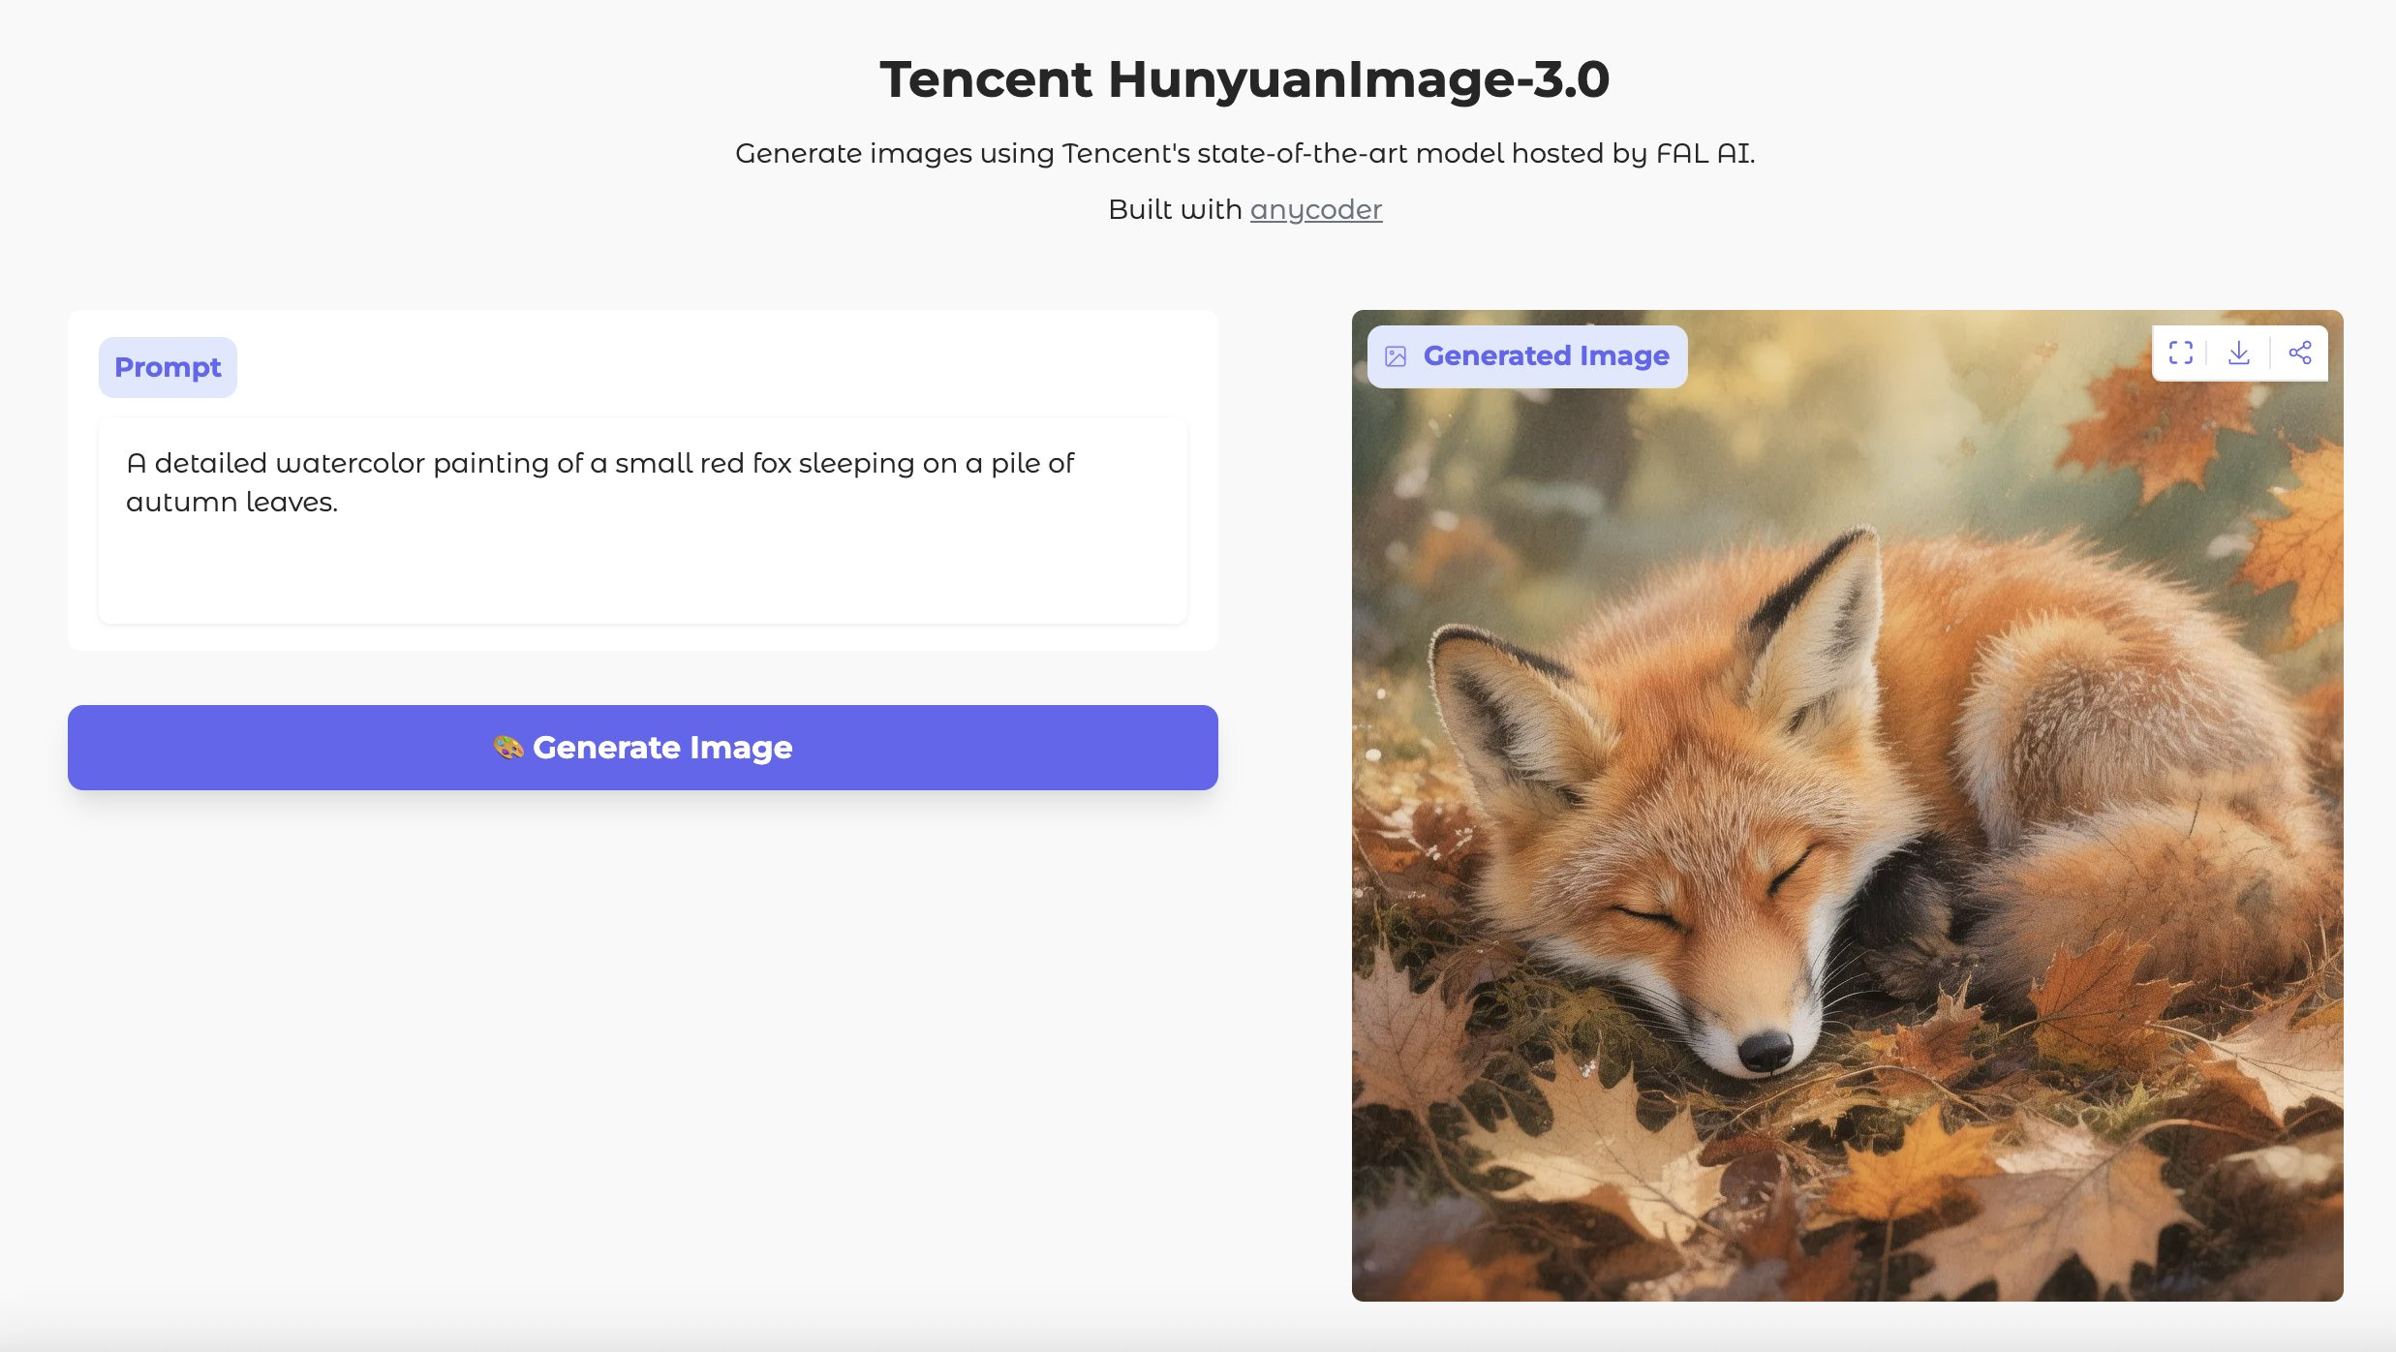The width and height of the screenshot is (2396, 1352).
Task: Click the 'Built with' text
Action: click(x=1174, y=209)
